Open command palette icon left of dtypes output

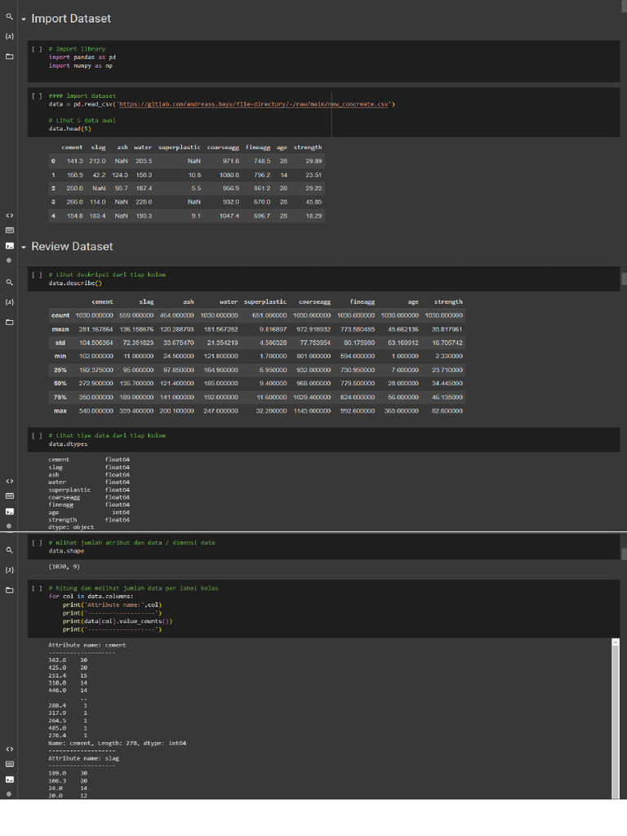[9, 496]
